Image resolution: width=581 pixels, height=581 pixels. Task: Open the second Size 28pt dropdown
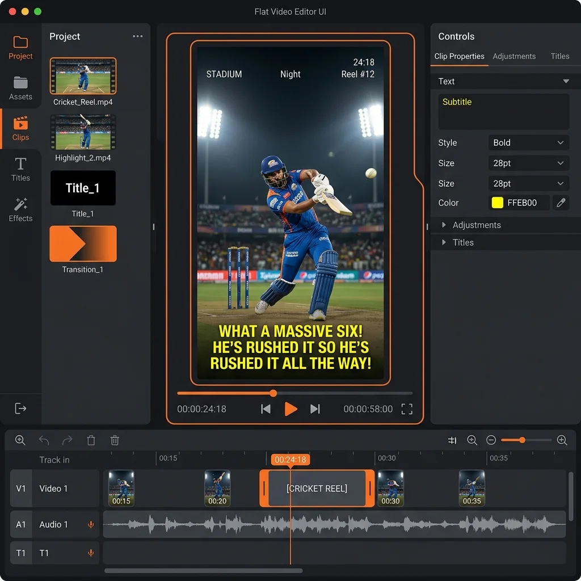(529, 183)
